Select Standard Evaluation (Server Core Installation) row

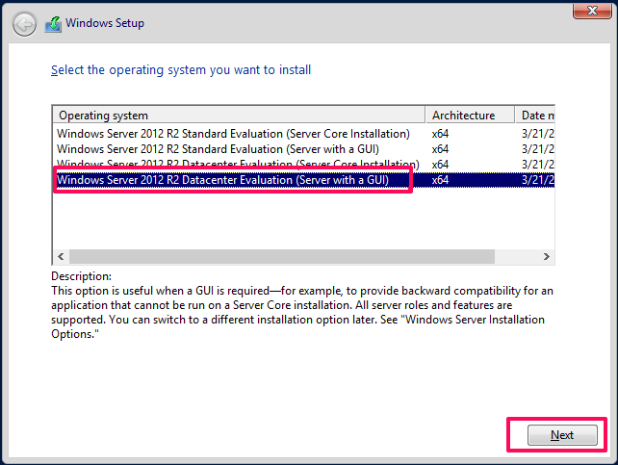point(303,134)
